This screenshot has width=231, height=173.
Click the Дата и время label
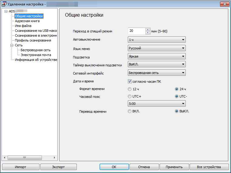point(83,81)
